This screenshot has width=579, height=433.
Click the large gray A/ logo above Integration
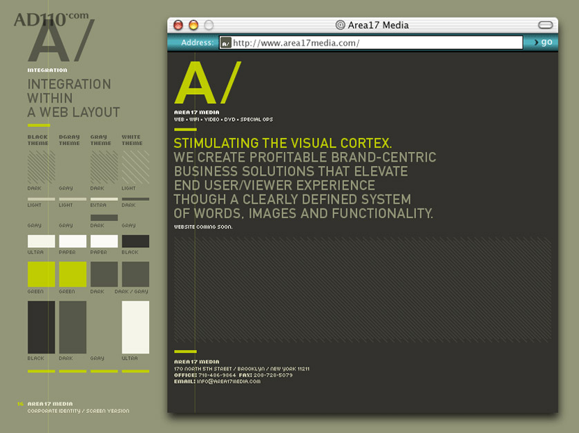point(59,41)
